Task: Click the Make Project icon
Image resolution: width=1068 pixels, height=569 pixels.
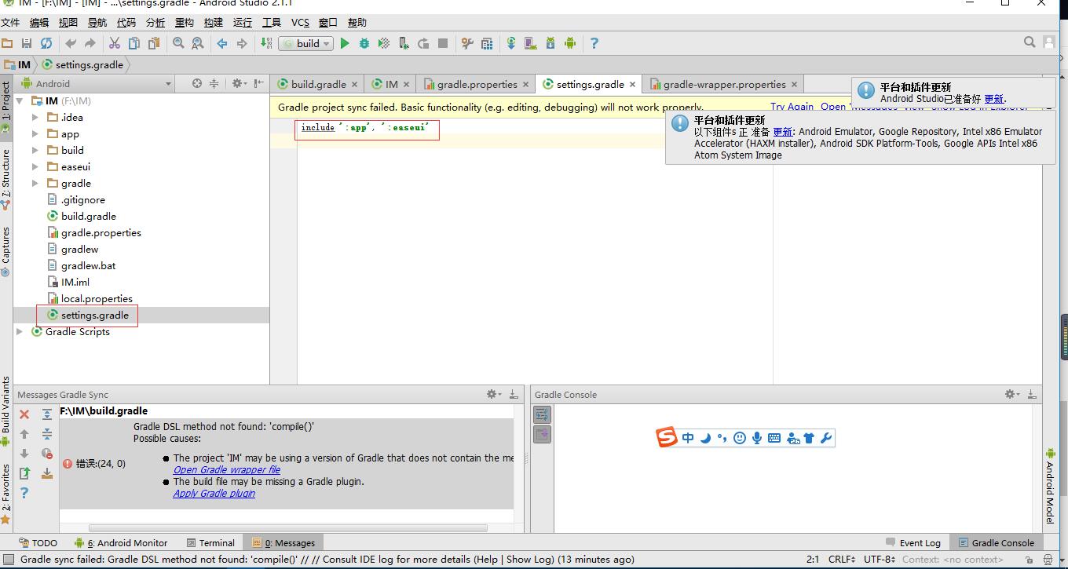Action: tap(266, 44)
